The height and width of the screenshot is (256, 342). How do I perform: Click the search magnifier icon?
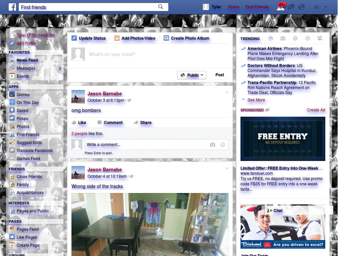click(161, 7)
